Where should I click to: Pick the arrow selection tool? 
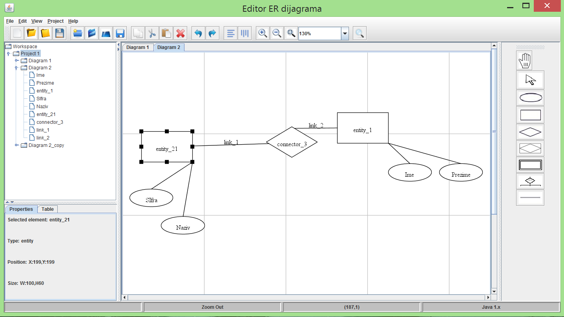point(530,80)
